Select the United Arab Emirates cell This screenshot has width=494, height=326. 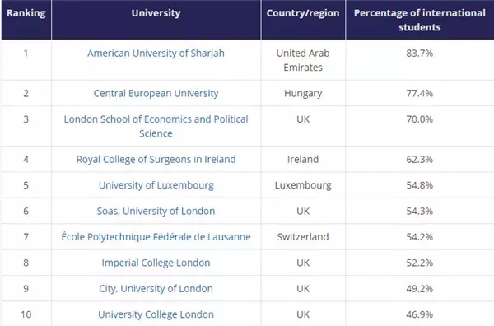pyautogui.click(x=303, y=60)
